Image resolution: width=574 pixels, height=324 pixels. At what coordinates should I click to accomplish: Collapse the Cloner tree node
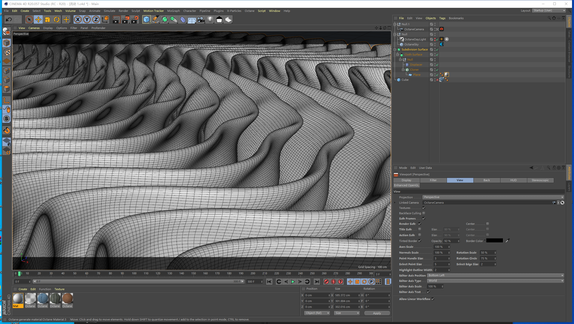pyautogui.click(x=403, y=70)
